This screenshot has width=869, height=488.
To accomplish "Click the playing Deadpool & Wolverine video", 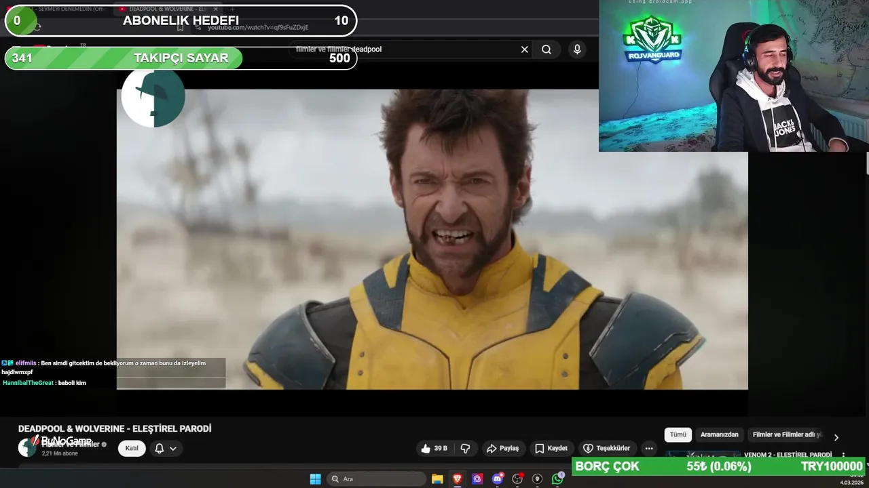I will 432,239.
